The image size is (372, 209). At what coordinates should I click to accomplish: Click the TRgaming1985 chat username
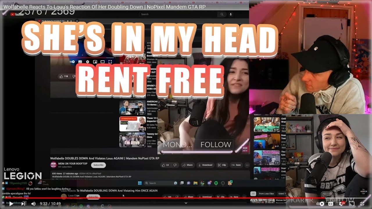click(x=18, y=183)
